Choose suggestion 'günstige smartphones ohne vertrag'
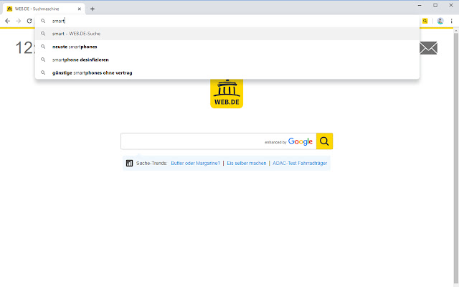The image size is (459, 287). click(x=227, y=72)
